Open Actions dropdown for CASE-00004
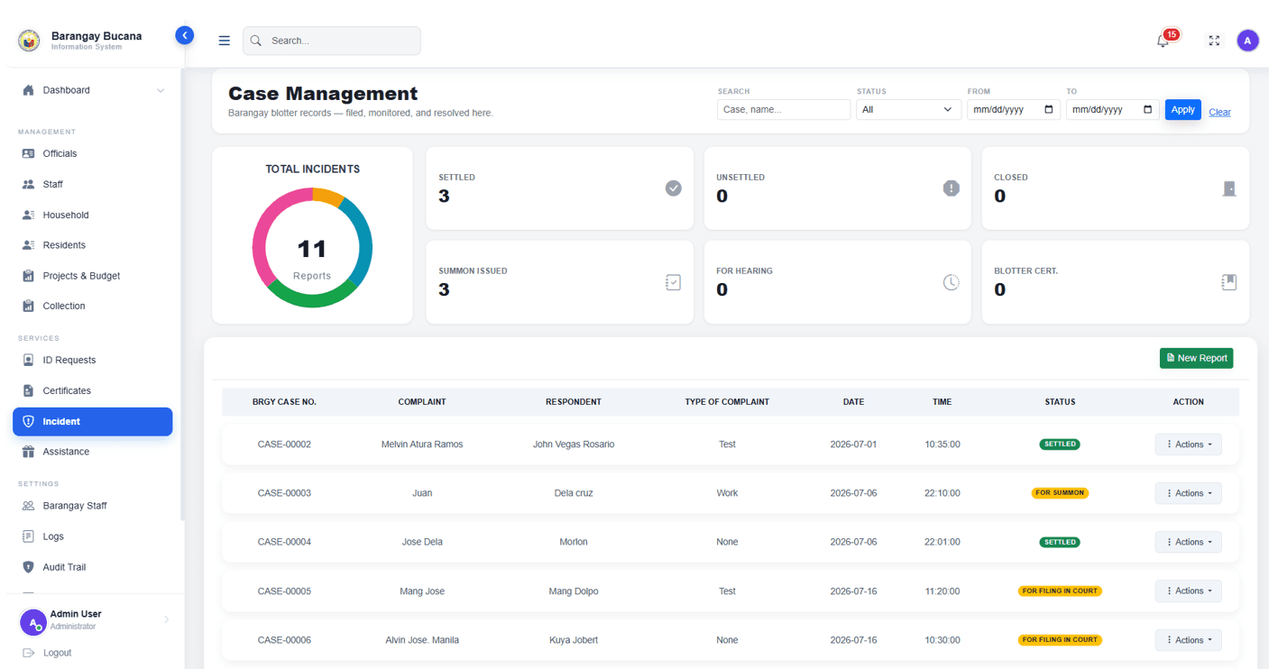 (1188, 542)
